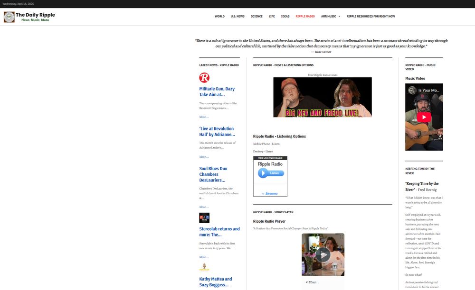The width and height of the screenshot is (475, 290).
Task: Click the Fred Boenig author name
Action: tap(427, 190)
